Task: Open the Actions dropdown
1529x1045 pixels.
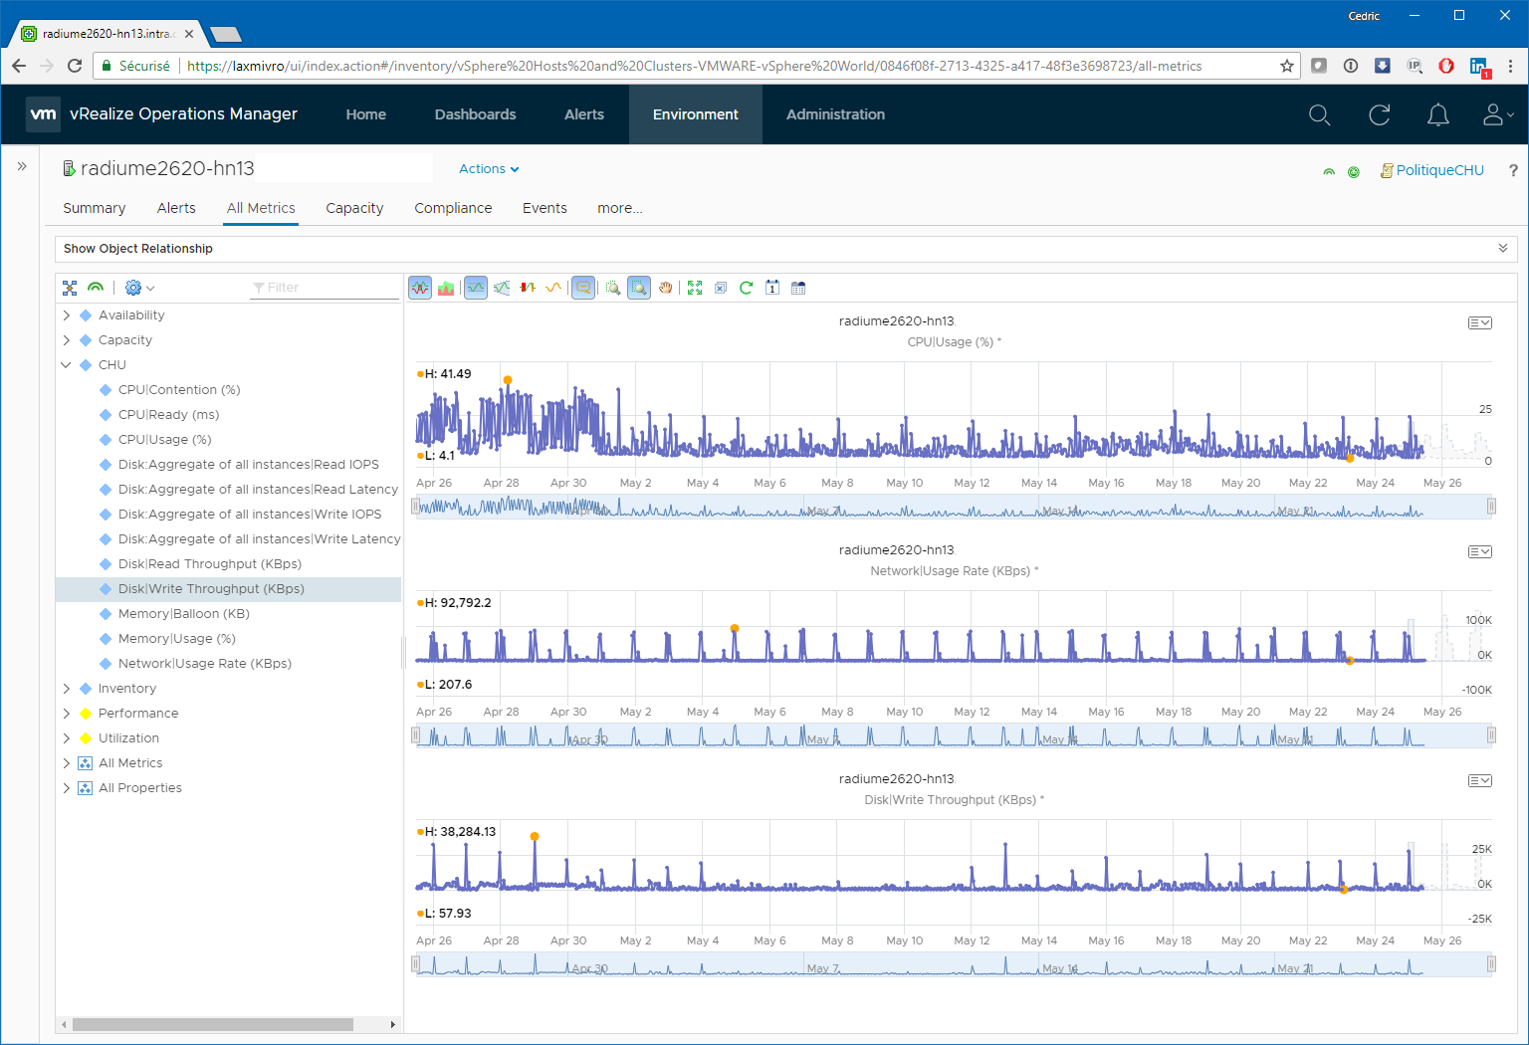Action: click(488, 169)
